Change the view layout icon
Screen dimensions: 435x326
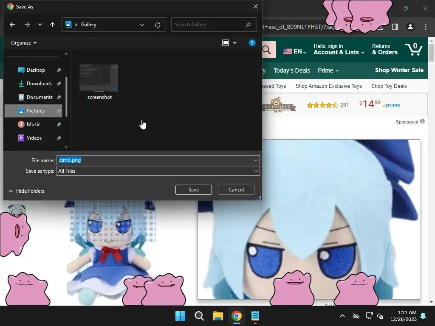pyautogui.click(x=226, y=43)
